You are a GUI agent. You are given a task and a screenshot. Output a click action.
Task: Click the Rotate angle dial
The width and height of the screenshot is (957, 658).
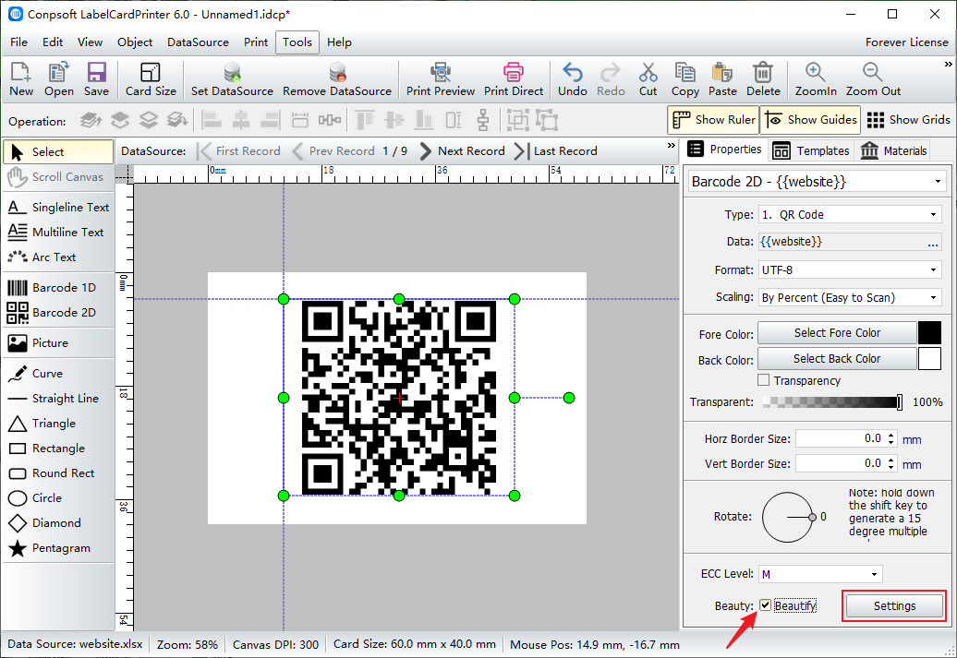pyautogui.click(x=788, y=517)
